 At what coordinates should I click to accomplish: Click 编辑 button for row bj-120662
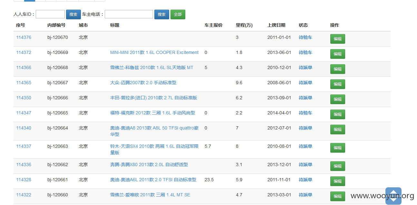[337, 166]
